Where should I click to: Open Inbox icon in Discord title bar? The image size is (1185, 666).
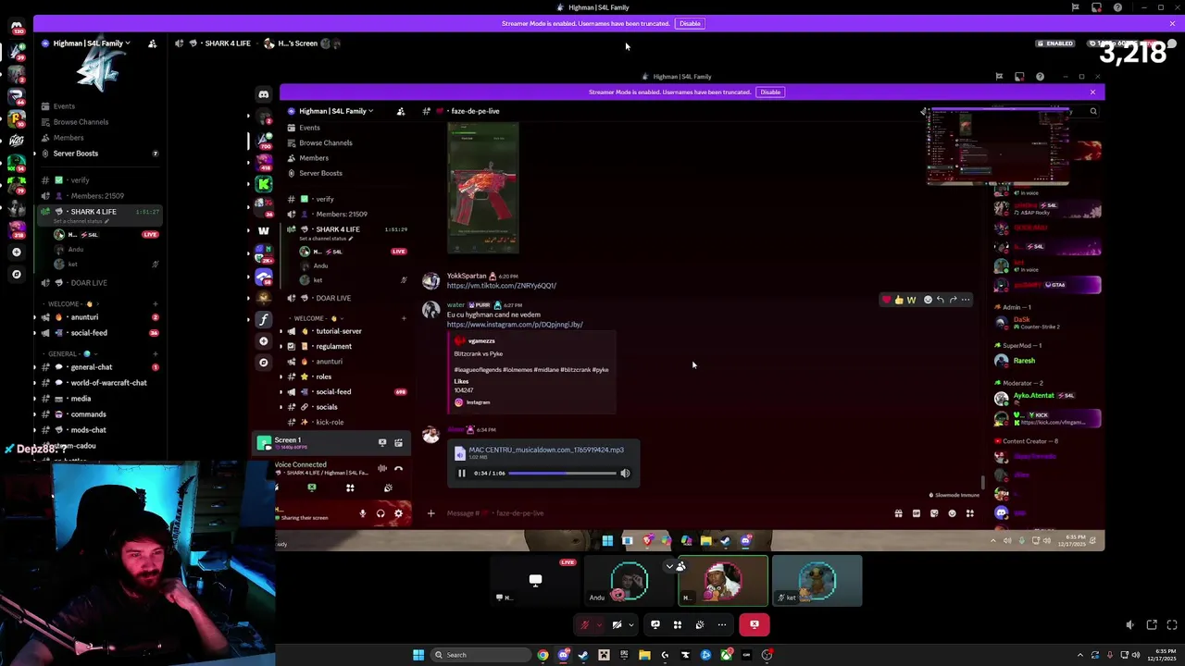1096,7
